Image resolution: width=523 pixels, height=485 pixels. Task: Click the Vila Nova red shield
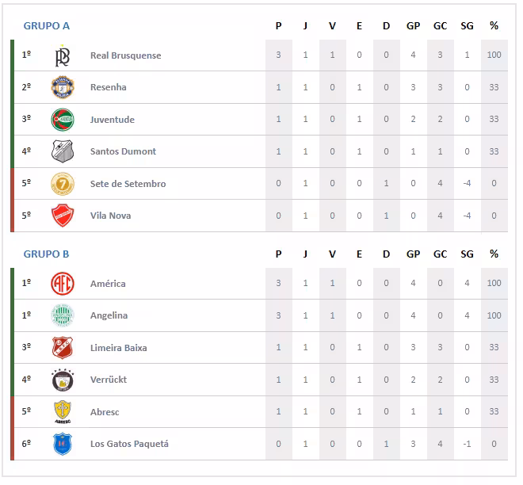(x=62, y=216)
